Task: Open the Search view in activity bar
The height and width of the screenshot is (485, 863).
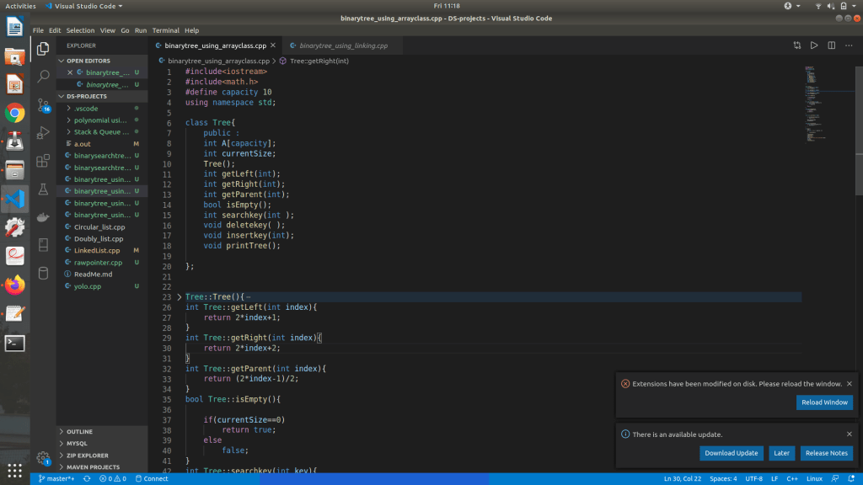Action: (x=43, y=77)
